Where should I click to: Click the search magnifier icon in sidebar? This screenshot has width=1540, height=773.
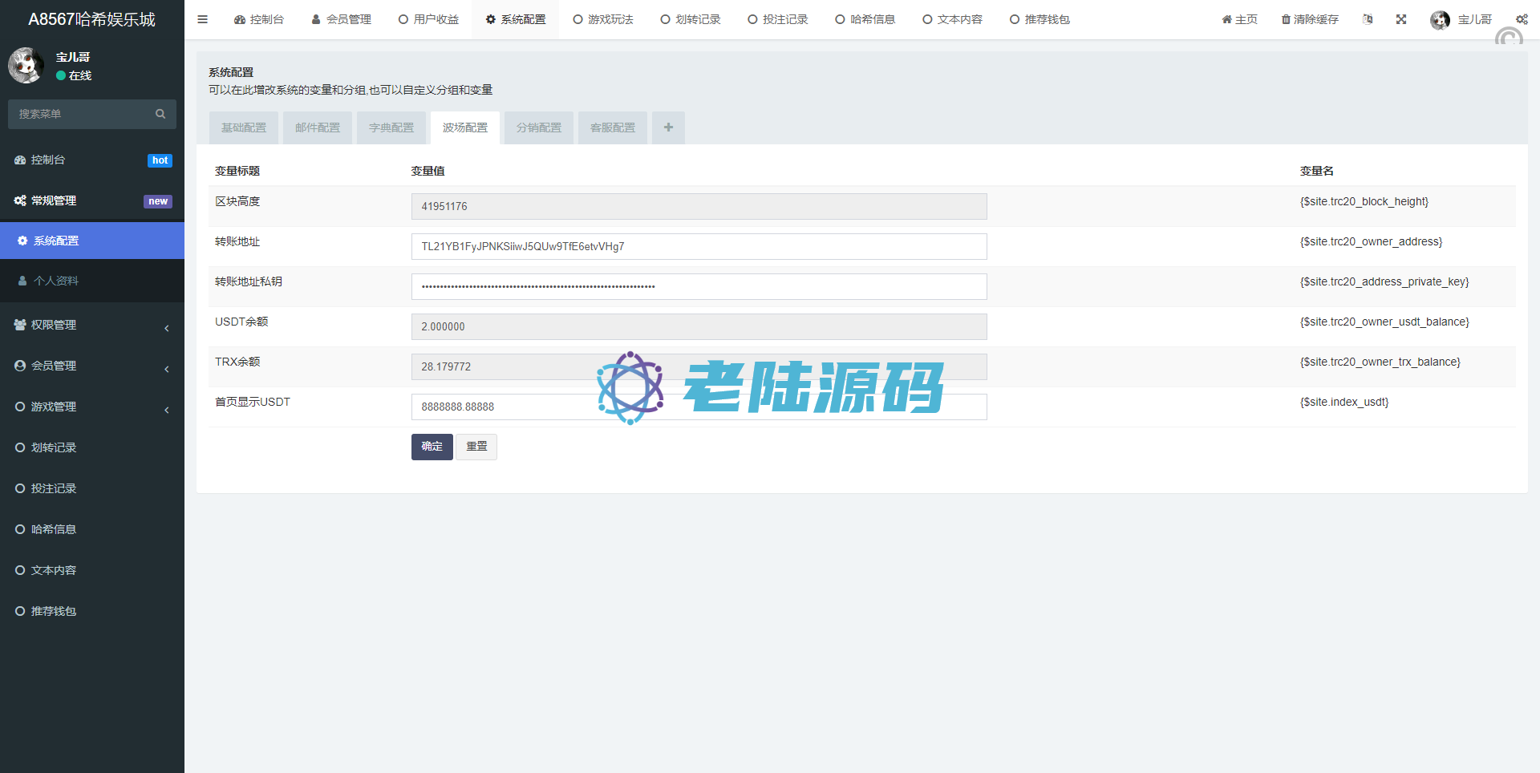coord(160,114)
